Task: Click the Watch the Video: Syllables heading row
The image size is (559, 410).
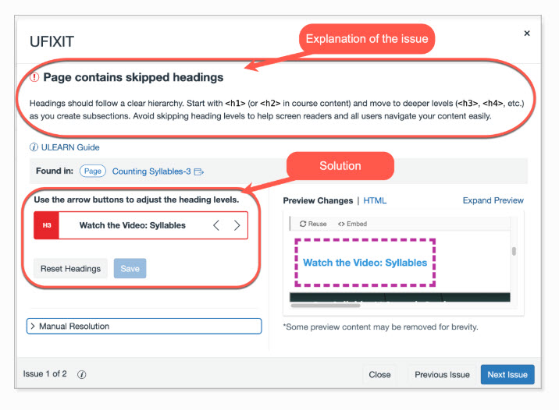Action: click(141, 225)
